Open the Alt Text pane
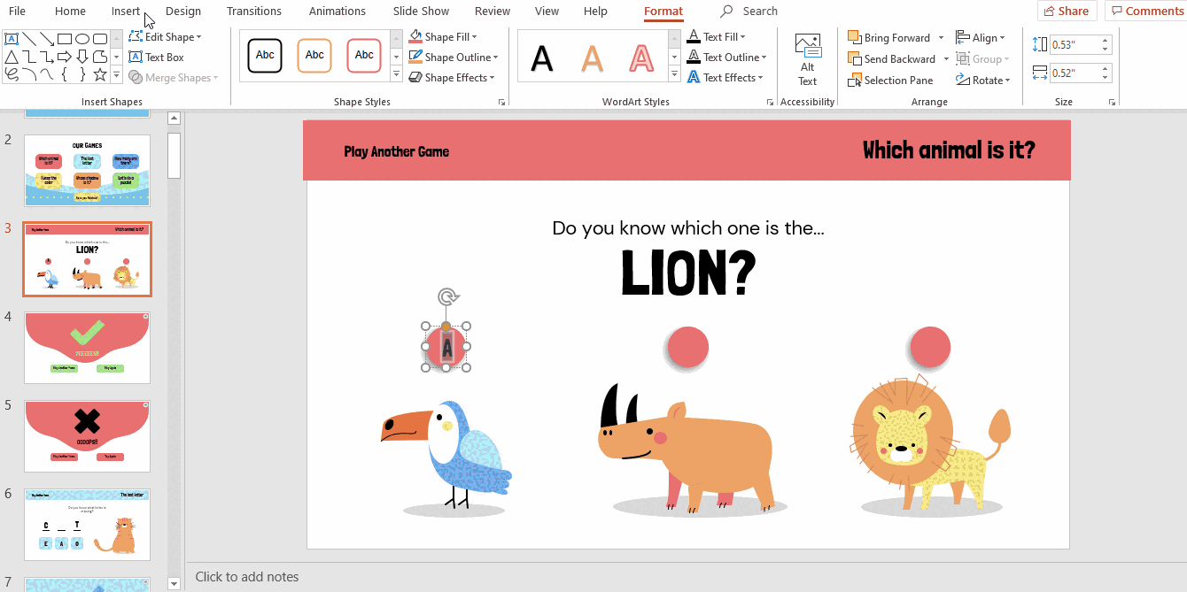The width and height of the screenshot is (1187, 592). pos(807,60)
